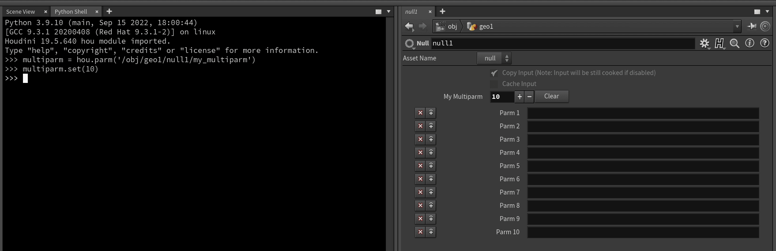The image size is (776, 251).
Task: Click the Parm 1 text field
Action: 643,113
